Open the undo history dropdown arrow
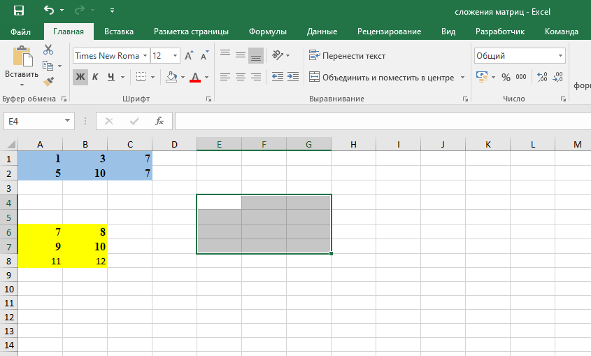The image size is (591, 356). [62, 10]
